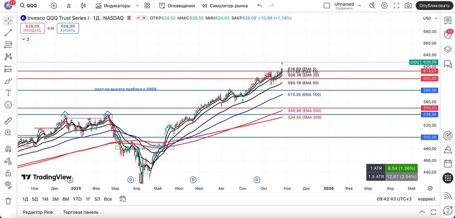The image size is (455, 218).
Task: Expand the bottom panel with chevron up
Action: pyautogui.click(x=422, y=212)
